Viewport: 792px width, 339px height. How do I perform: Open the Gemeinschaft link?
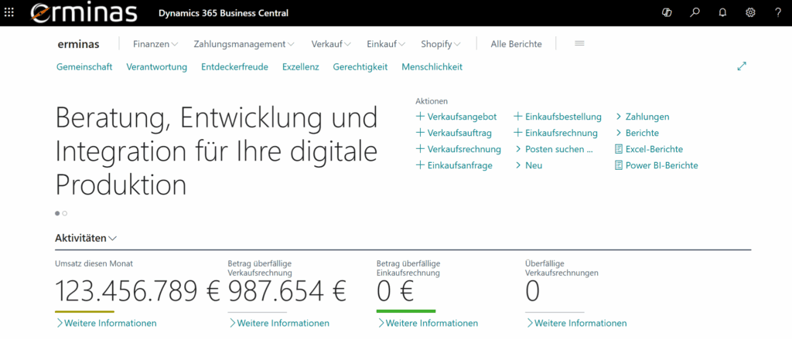pyautogui.click(x=84, y=66)
